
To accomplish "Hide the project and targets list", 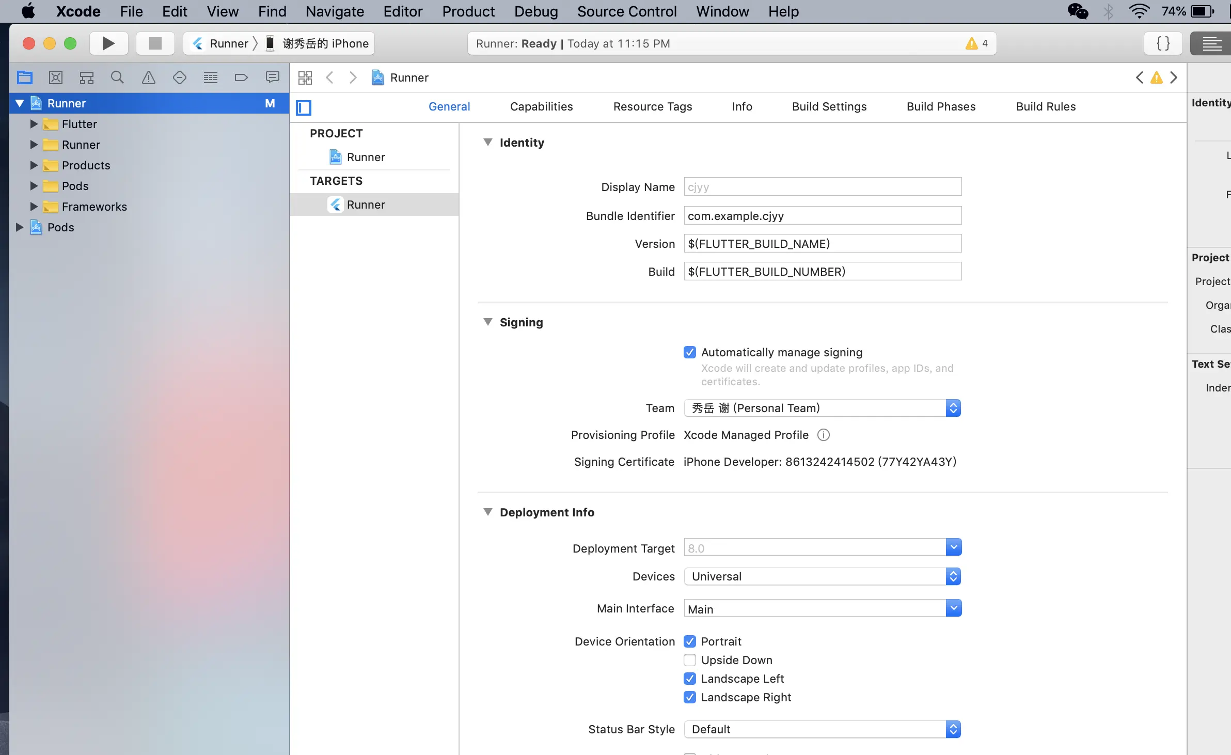I will (x=304, y=107).
